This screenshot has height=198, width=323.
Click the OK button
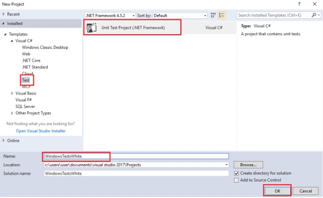coord(277,191)
